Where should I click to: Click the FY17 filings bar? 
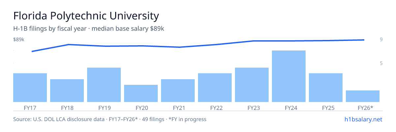click(x=30, y=87)
